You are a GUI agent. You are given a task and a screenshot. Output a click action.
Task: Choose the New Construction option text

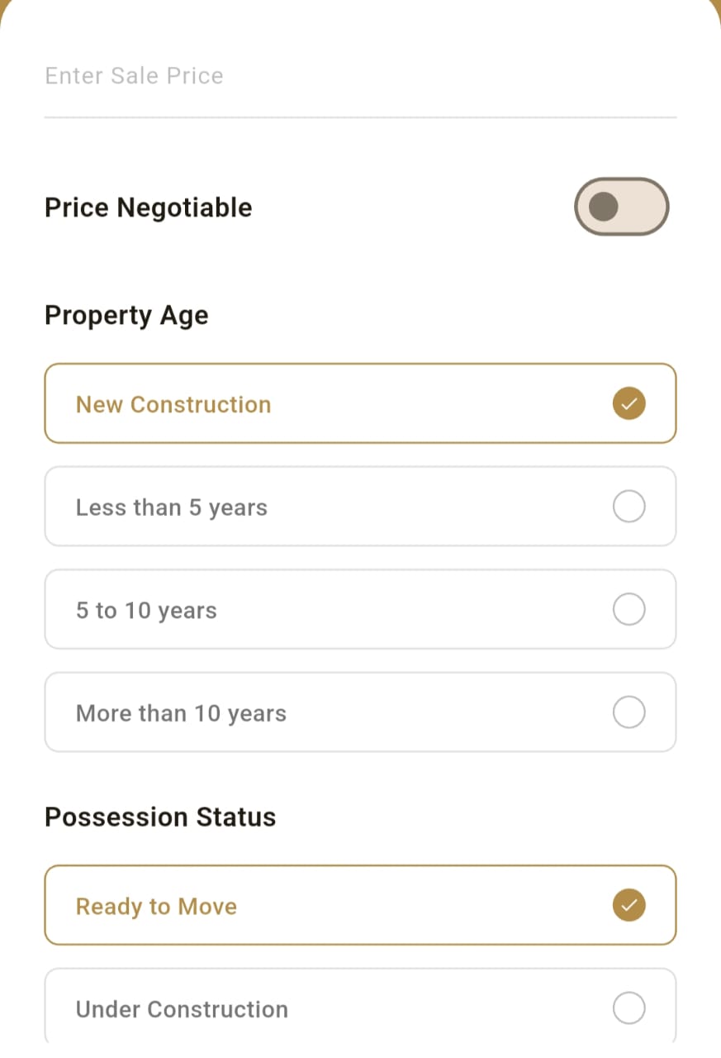coord(173,404)
